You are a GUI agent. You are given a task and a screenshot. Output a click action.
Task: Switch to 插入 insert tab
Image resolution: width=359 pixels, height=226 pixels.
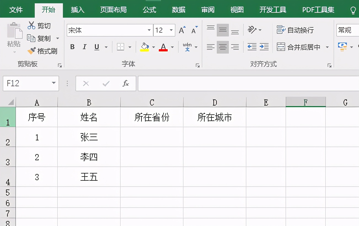coord(77,10)
